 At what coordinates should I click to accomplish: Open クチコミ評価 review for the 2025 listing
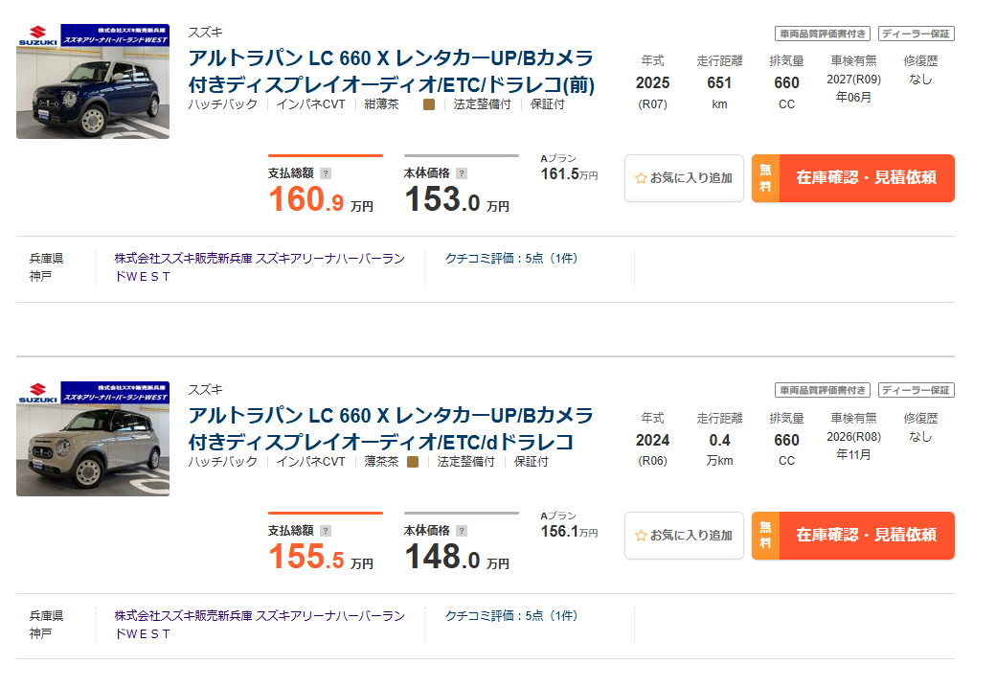[511, 259]
